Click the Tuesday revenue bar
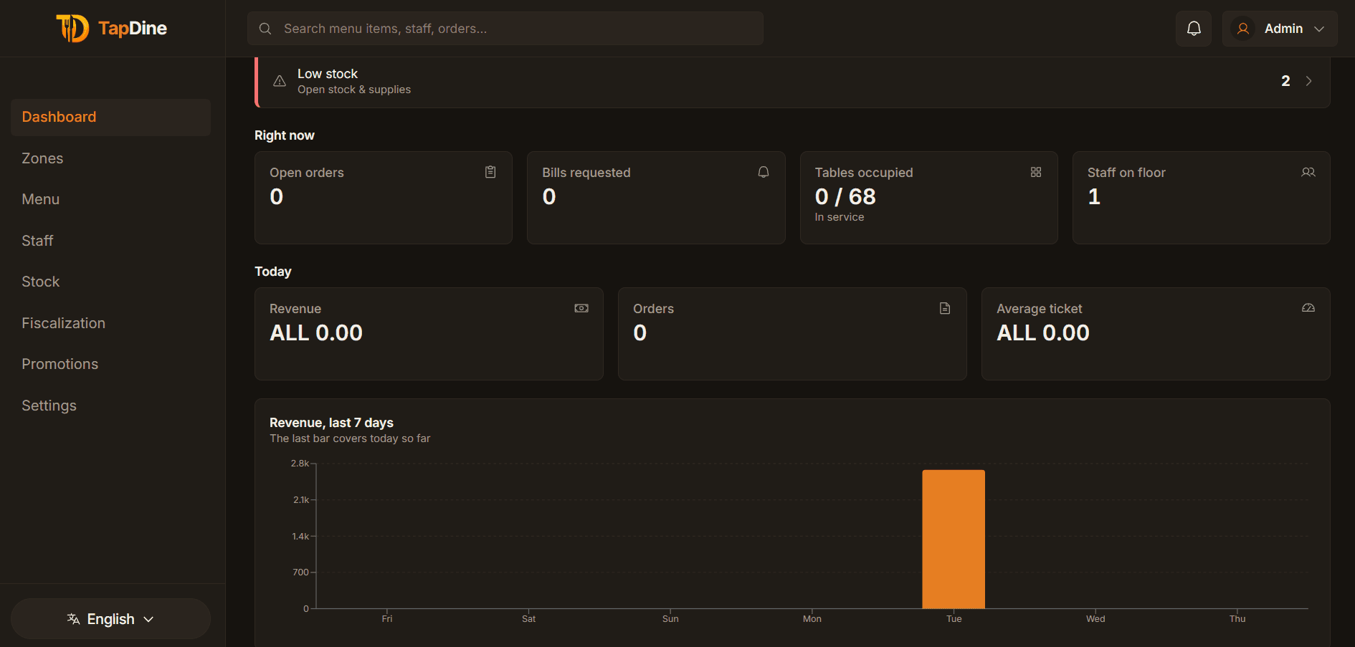 click(954, 540)
